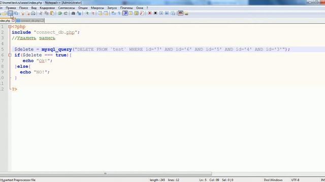Viewport: 325px width, 182px height.
Task: Switch to the connect_db.php tab
Action: click(x=30, y=21)
